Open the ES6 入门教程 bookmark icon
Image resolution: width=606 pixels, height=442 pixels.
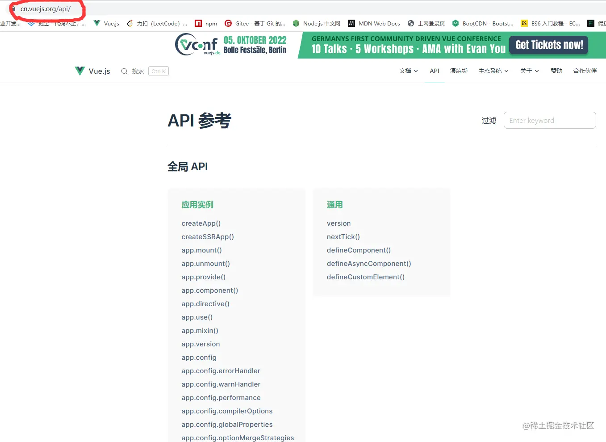[x=524, y=23]
